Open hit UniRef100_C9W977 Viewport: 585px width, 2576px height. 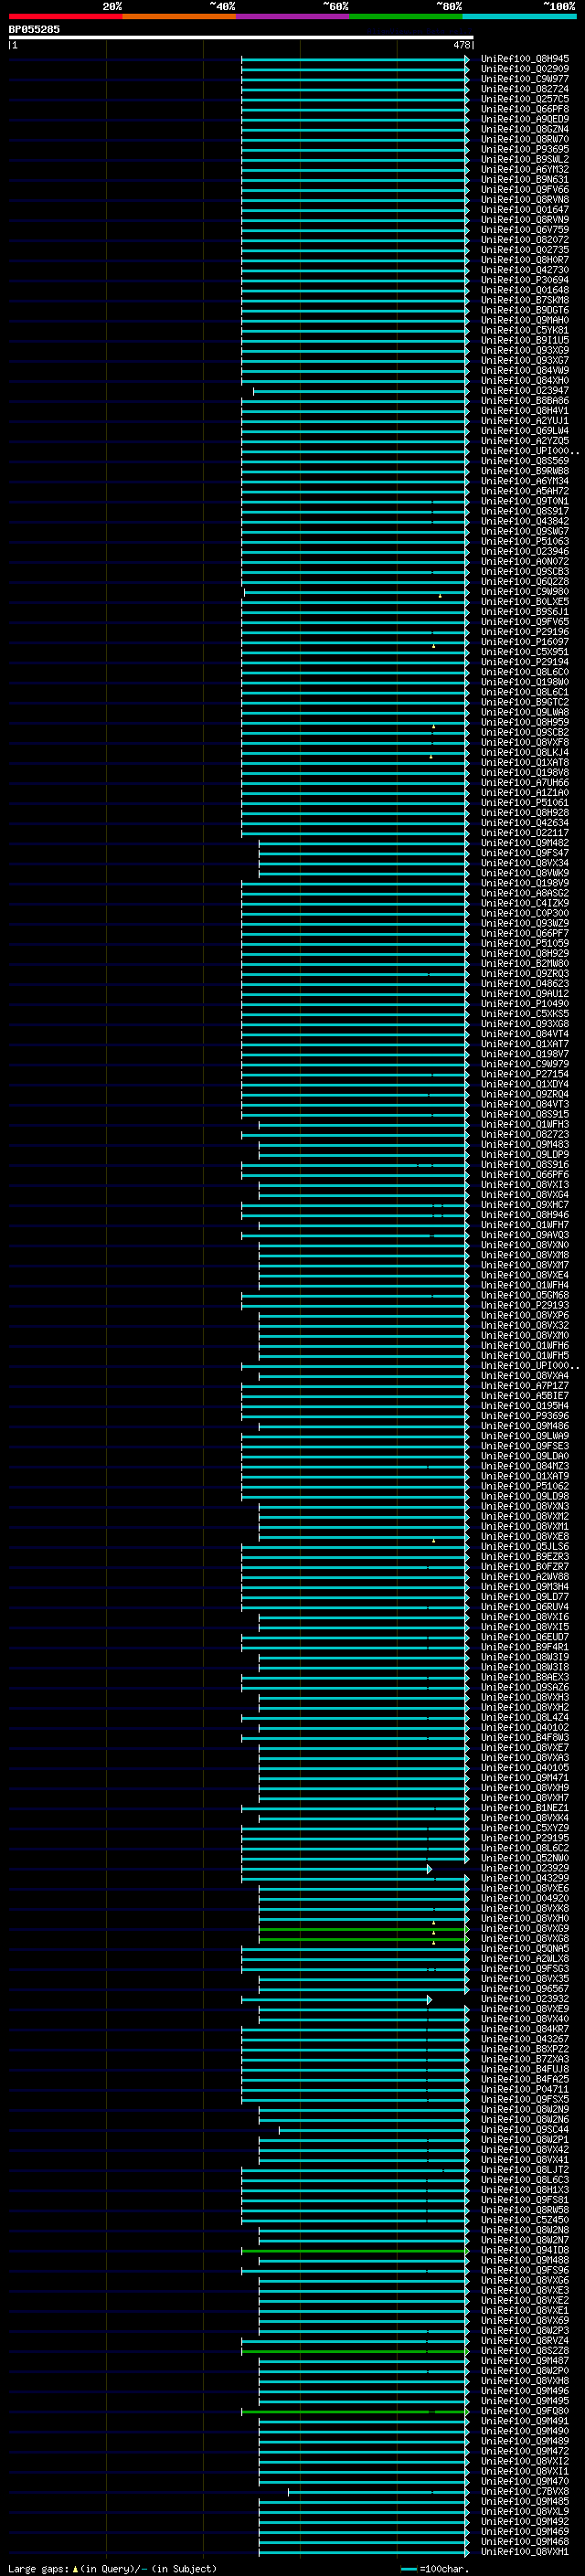pyautogui.click(x=525, y=79)
